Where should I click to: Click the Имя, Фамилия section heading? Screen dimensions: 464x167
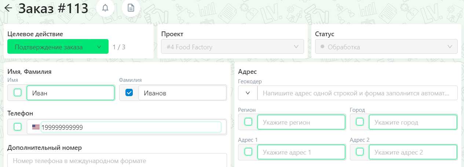[x=29, y=72]
